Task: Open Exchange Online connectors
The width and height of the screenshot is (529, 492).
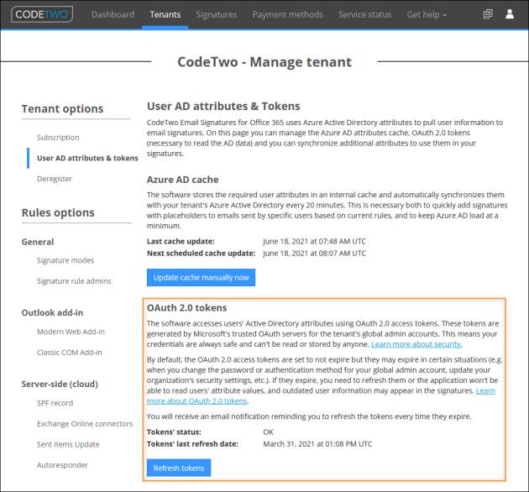Action: coord(85,423)
